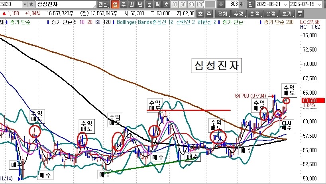
Task: Click blue marker before 종가 단순 200
Action: pyautogui.click(x=261, y=22)
